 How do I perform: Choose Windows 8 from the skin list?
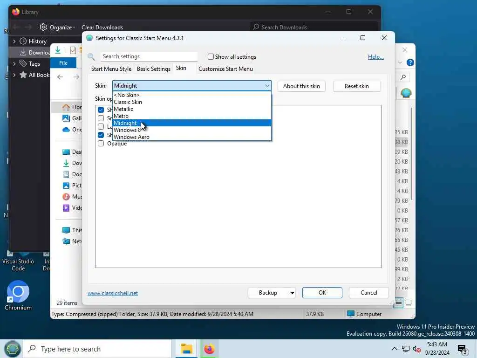point(191,130)
